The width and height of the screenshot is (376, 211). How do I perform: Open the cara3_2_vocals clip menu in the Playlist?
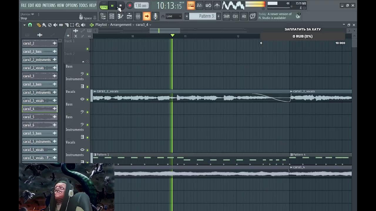coord(95,91)
